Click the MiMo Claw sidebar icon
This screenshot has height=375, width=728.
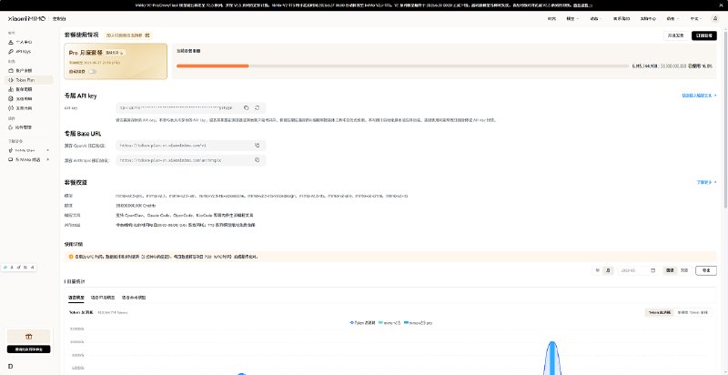click(x=11, y=150)
